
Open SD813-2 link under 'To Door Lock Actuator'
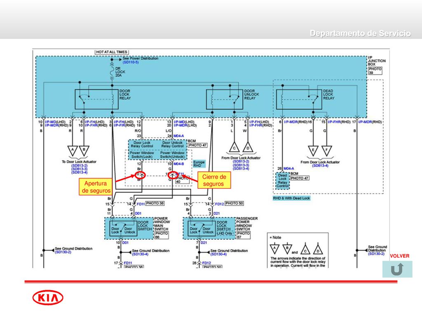(x=80, y=166)
